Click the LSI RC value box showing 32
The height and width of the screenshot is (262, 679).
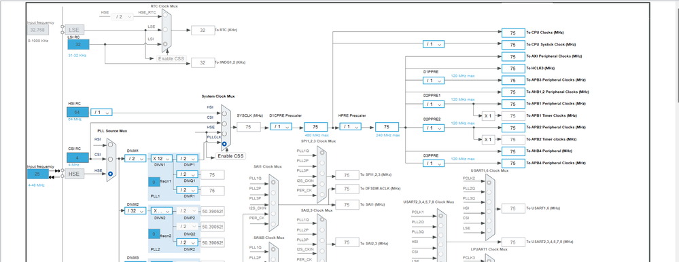78,45
